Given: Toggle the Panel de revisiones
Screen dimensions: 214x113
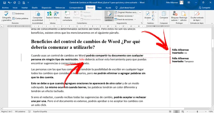Looking at the screenshot, I should 125,19.
